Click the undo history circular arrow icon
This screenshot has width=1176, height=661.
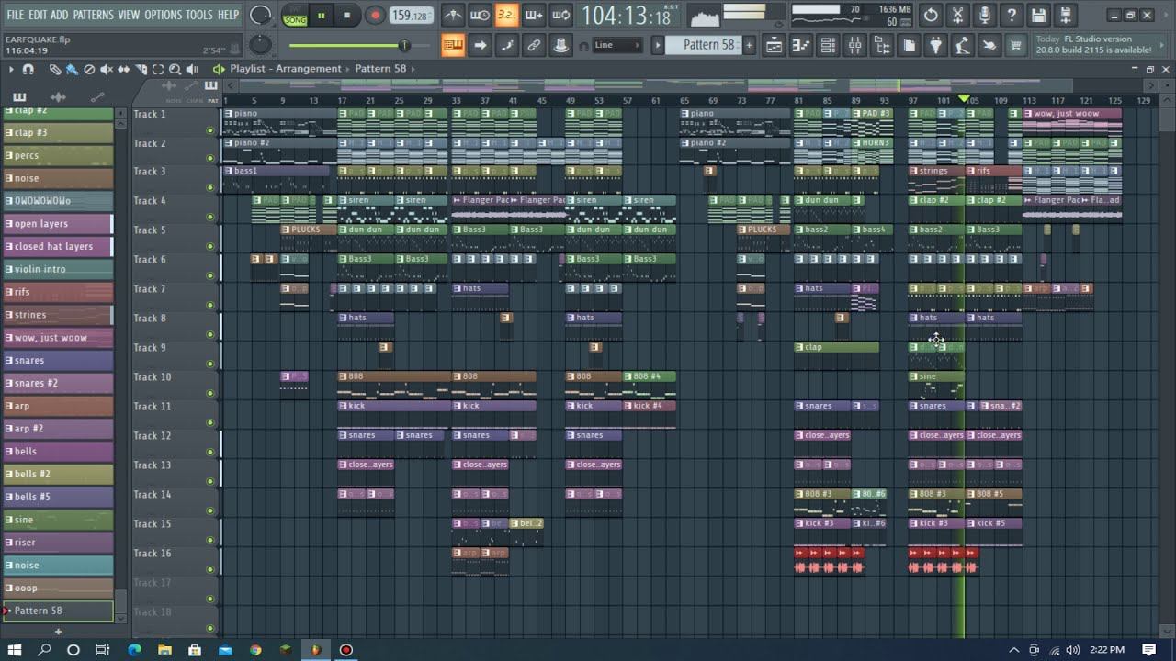click(x=931, y=15)
